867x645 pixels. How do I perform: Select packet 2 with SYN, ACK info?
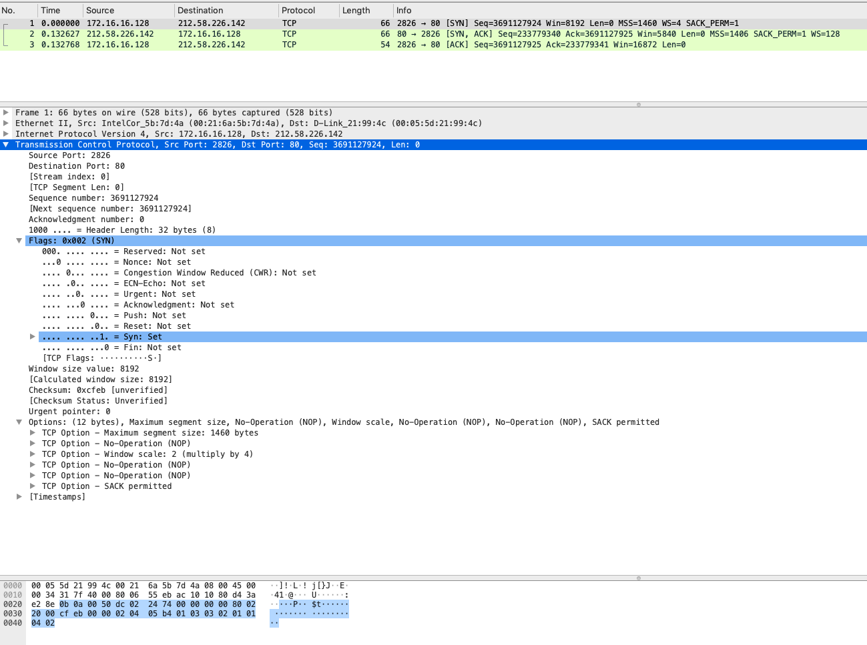[x=433, y=34]
